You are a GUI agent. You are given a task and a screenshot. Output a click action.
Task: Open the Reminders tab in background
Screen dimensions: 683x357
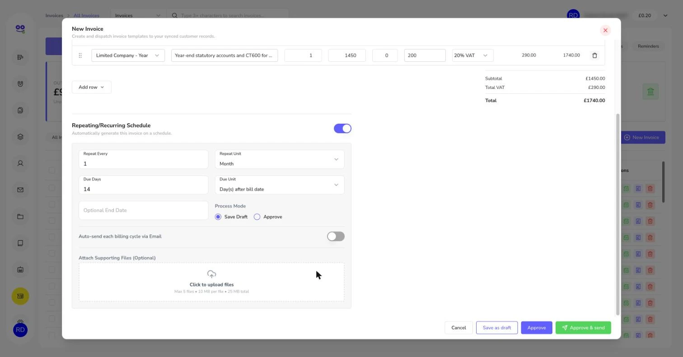point(648,46)
